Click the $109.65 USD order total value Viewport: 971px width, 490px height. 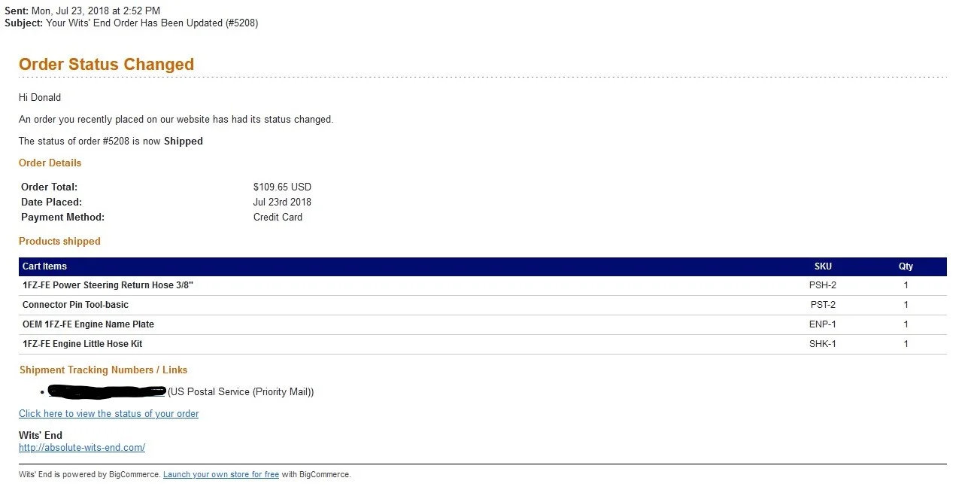tap(282, 187)
